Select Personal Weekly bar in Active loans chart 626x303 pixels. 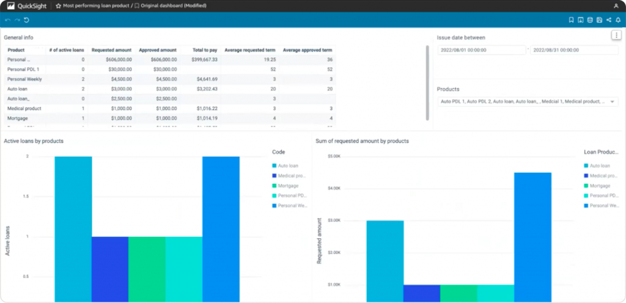[221, 229]
